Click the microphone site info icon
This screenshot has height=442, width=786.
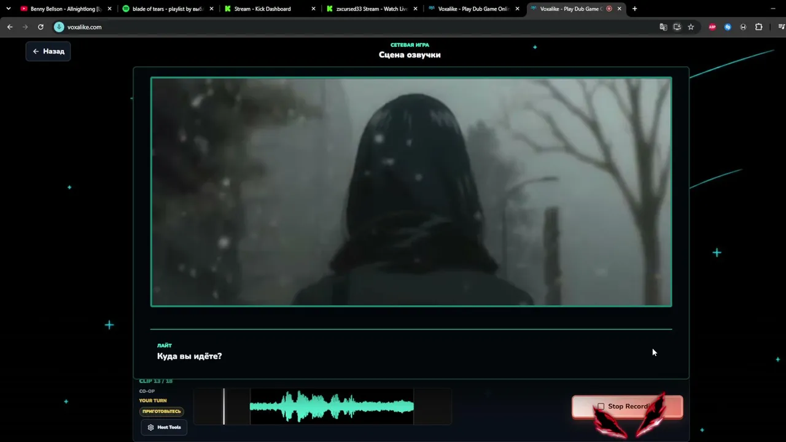(x=59, y=27)
